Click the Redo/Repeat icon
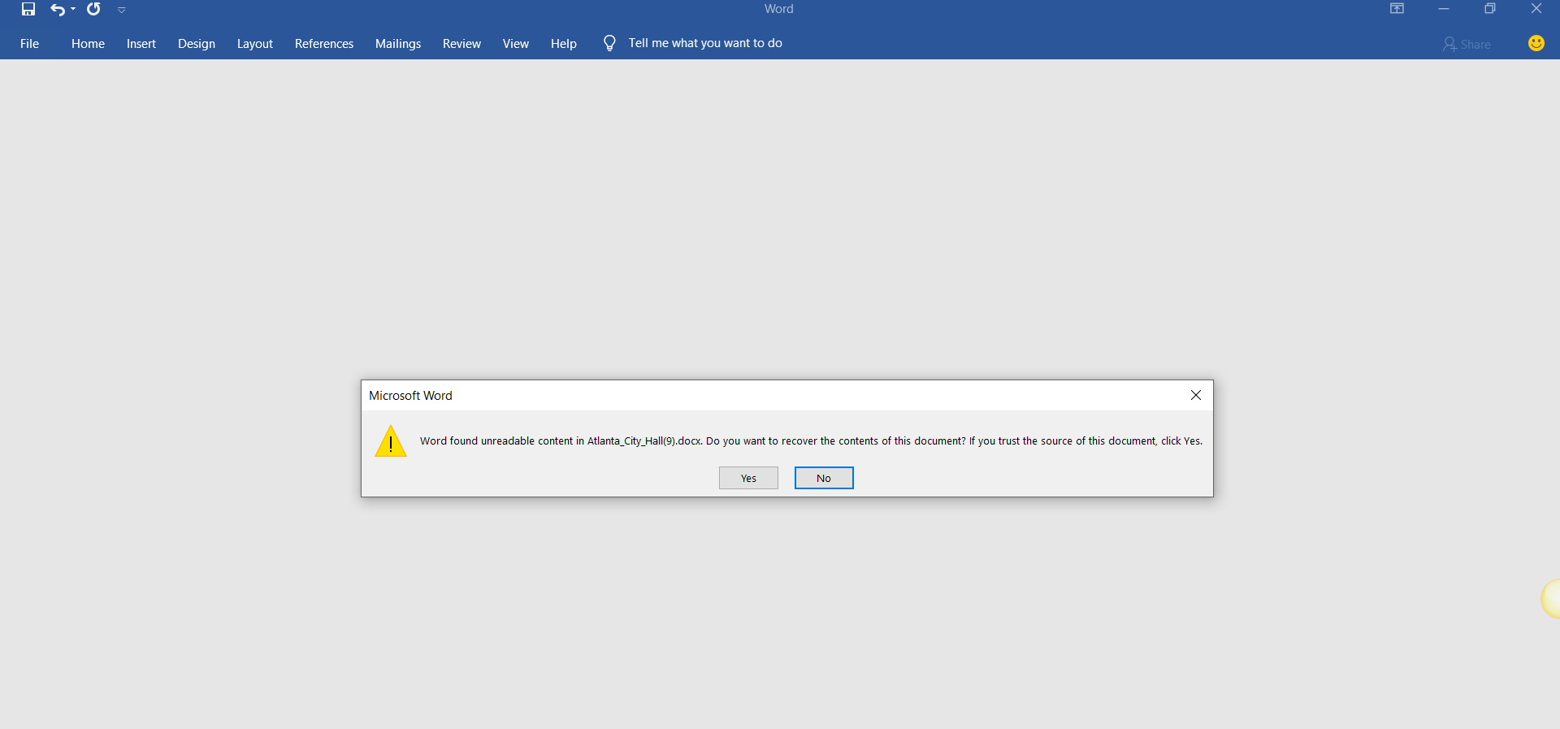 coord(93,9)
